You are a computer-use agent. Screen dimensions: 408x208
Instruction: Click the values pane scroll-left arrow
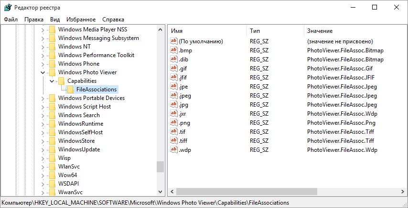pos(172,192)
